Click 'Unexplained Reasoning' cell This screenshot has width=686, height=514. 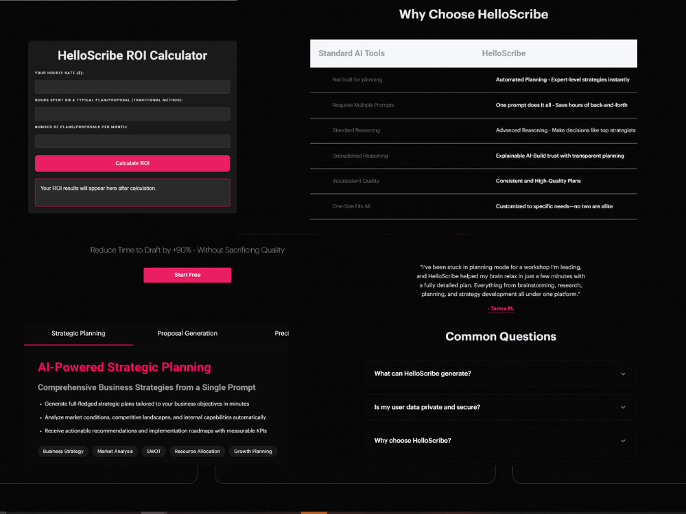(x=360, y=156)
